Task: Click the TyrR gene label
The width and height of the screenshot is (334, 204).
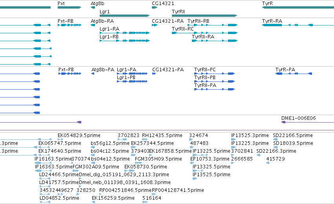Action: pos(267,4)
